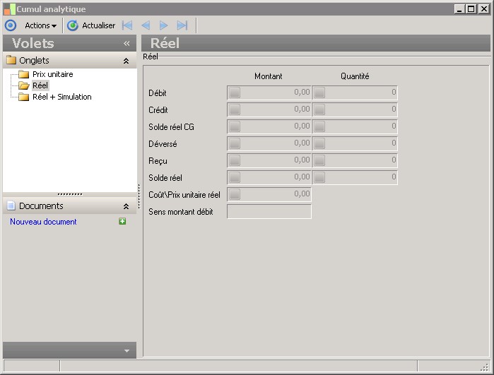Go to the last record arrow
The height and width of the screenshot is (375, 494).
[182, 25]
